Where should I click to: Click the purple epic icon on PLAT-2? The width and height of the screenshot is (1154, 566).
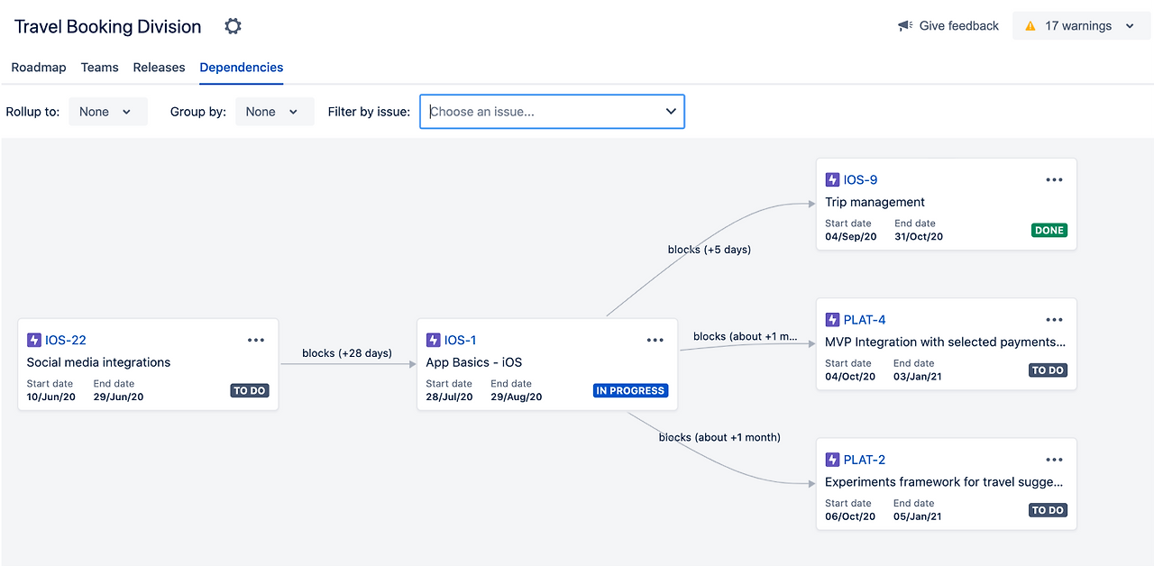[832, 460]
